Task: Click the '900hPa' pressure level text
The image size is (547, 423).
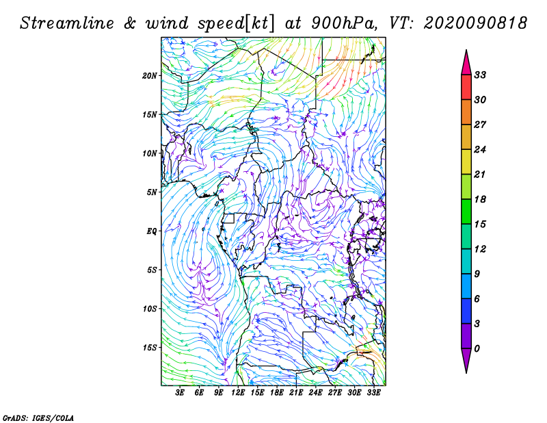Action: (x=344, y=23)
